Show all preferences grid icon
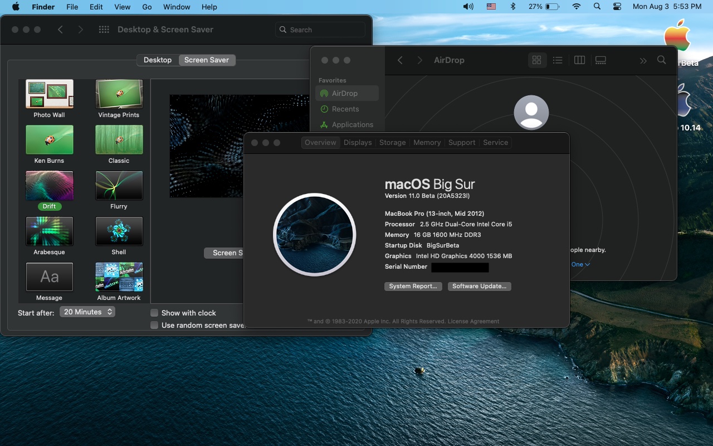Image resolution: width=713 pixels, height=446 pixels. pos(104,30)
